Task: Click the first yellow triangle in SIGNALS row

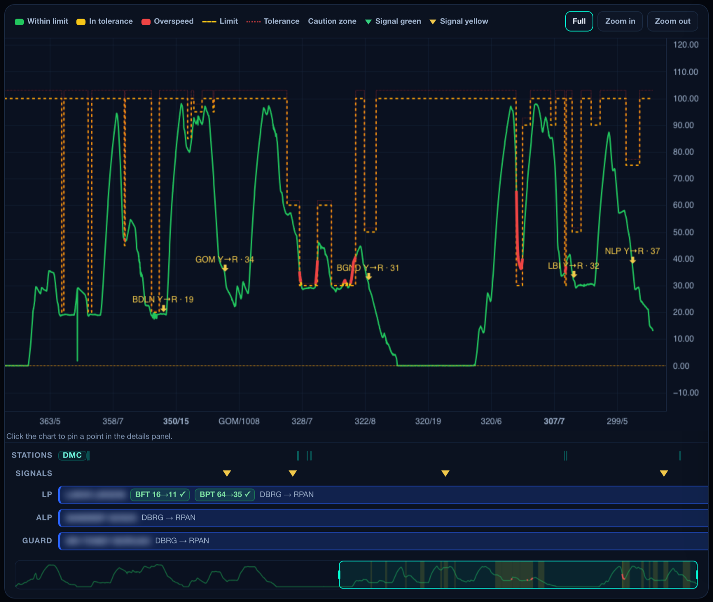Action: tap(227, 473)
